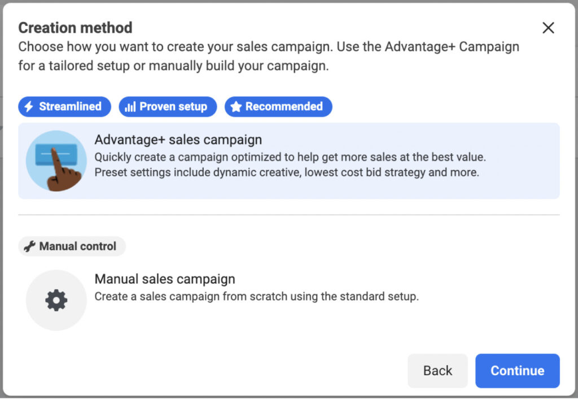Click the Advantage+ sales campaign title
578x399 pixels.
click(178, 140)
